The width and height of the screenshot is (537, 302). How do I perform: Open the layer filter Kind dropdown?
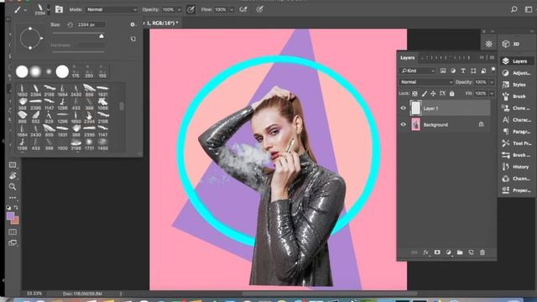click(417, 70)
